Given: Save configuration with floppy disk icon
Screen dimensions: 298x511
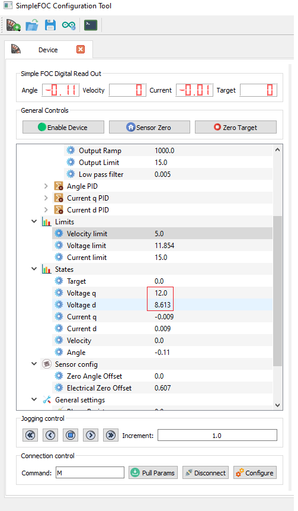Looking at the screenshot, I should point(50,25).
